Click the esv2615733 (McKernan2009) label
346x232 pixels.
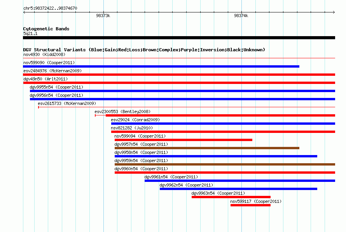tap(67, 103)
